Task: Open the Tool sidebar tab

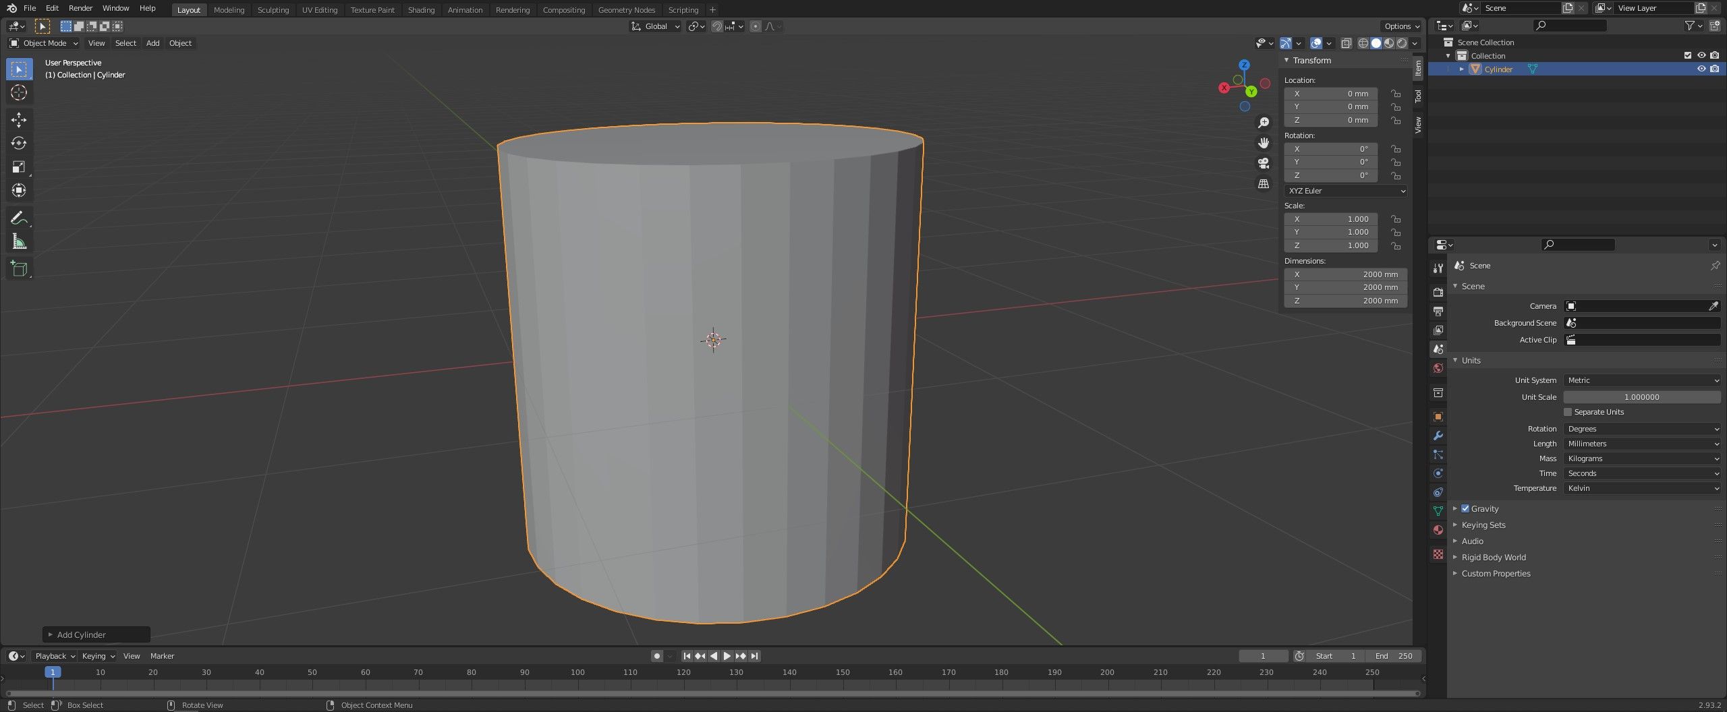Action: point(1418,96)
